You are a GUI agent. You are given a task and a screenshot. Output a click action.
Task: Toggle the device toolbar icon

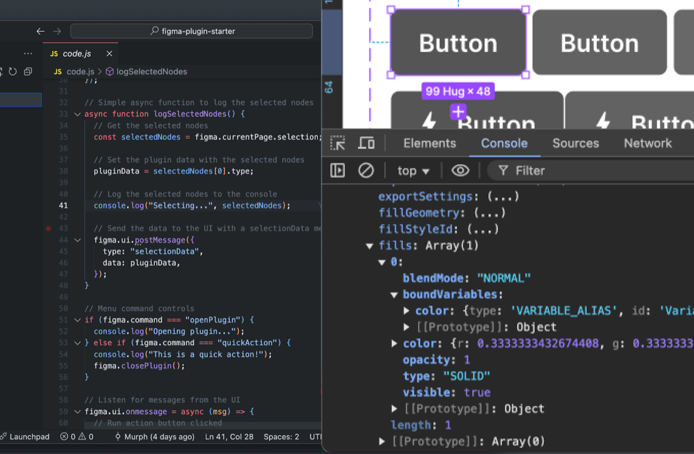[366, 143]
